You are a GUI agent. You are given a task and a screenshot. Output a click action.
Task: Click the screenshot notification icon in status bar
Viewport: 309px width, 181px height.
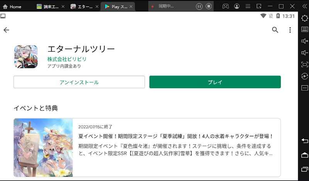[x=3, y=16]
